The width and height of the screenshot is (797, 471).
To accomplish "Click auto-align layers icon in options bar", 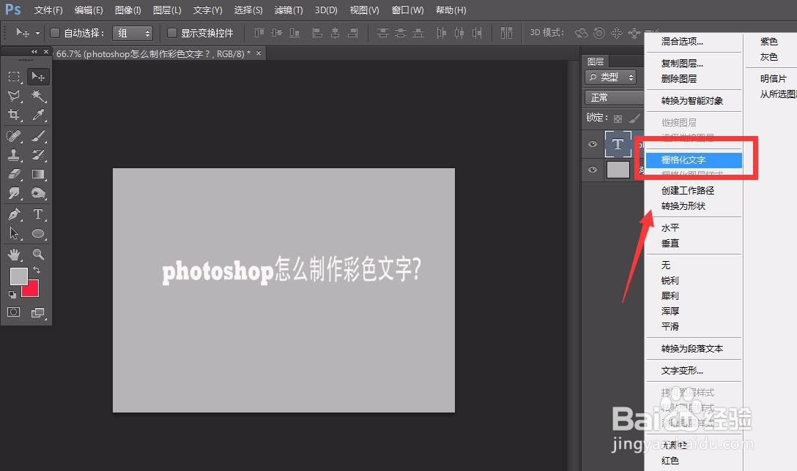I will 506,33.
